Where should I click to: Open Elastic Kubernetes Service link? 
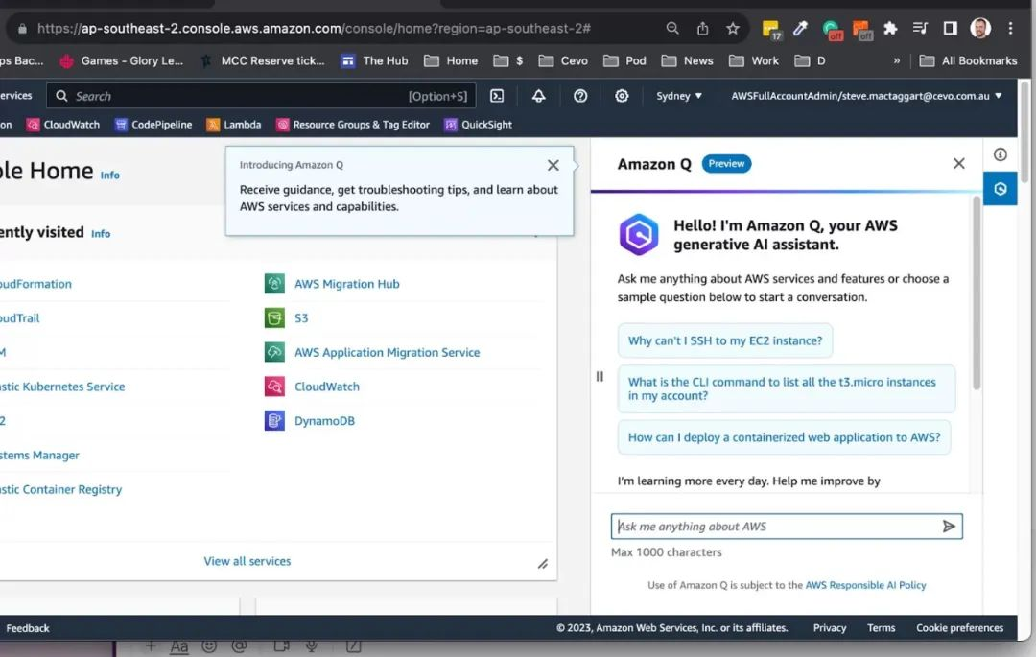[62, 387]
